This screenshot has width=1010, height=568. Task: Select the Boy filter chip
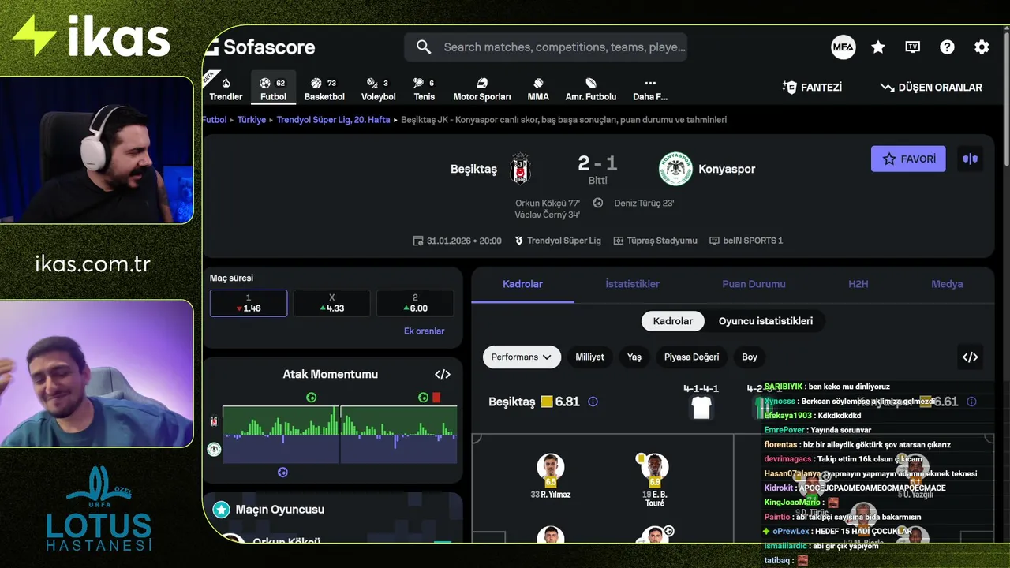(x=750, y=357)
